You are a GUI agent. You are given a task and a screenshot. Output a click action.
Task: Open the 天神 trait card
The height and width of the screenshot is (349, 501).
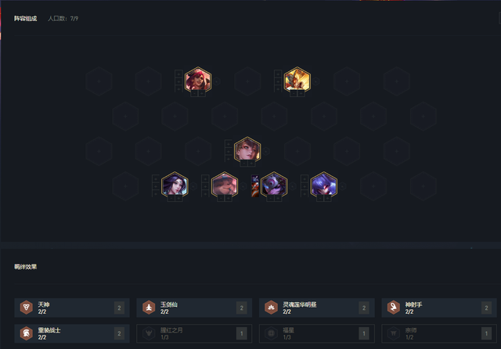72,308
